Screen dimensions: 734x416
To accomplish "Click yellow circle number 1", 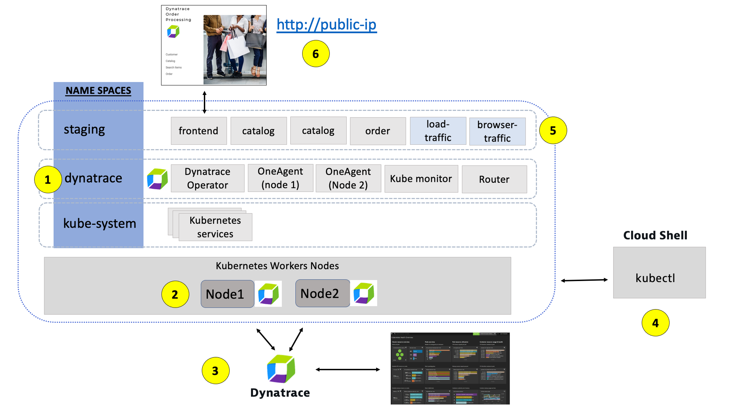I will [48, 180].
